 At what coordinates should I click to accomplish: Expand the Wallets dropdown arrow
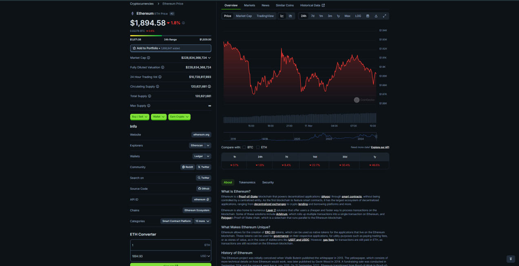[208, 156]
